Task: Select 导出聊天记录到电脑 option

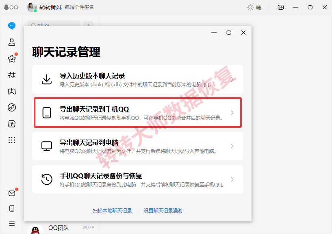Action: point(138,146)
